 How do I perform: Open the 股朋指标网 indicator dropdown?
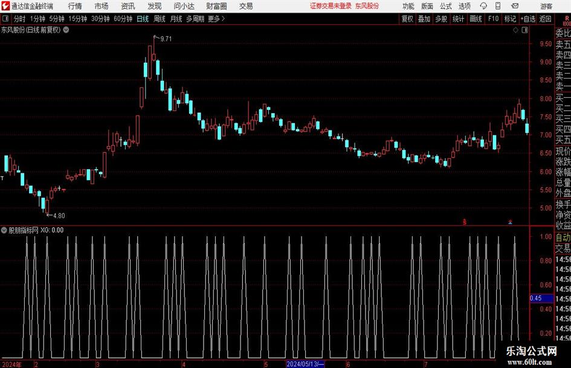click(4, 230)
